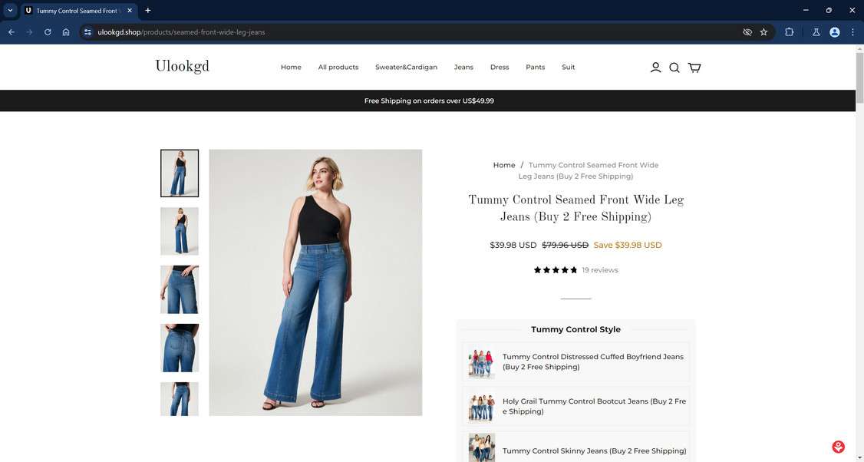This screenshot has width=864, height=462.
Task: Reload the page
Action: (x=48, y=32)
